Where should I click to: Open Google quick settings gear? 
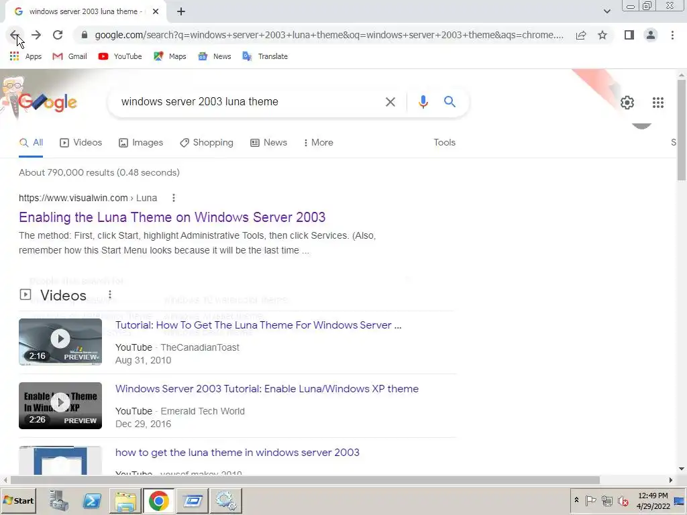tap(627, 103)
